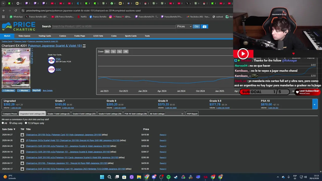Open Video Games menu

[x=24, y=36]
